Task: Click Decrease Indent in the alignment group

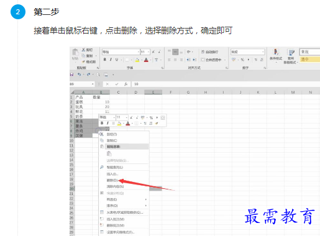Action: coord(188,60)
